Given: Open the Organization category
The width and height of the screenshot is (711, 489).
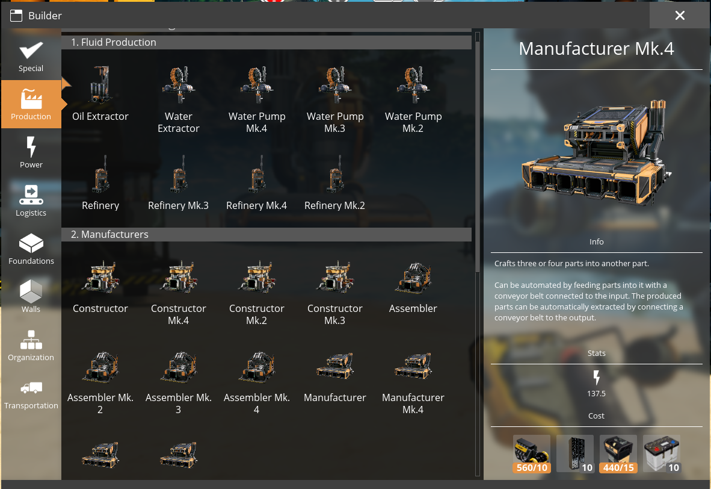Looking at the screenshot, I should (31, 344).
